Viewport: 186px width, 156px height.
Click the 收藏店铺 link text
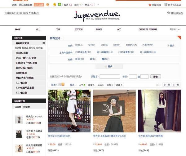(x=156, y=5)
